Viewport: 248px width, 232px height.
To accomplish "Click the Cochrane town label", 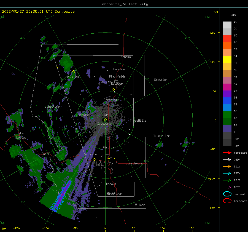I will [90, 154].
